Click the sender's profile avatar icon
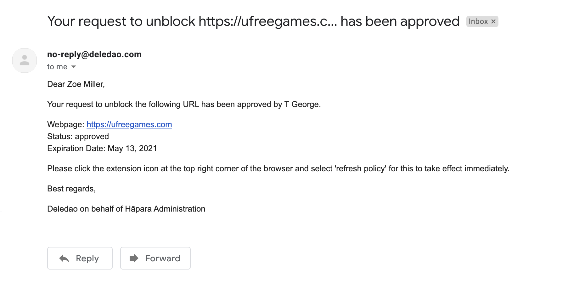Viewport: 579px width, 284px height. [25, 60]
